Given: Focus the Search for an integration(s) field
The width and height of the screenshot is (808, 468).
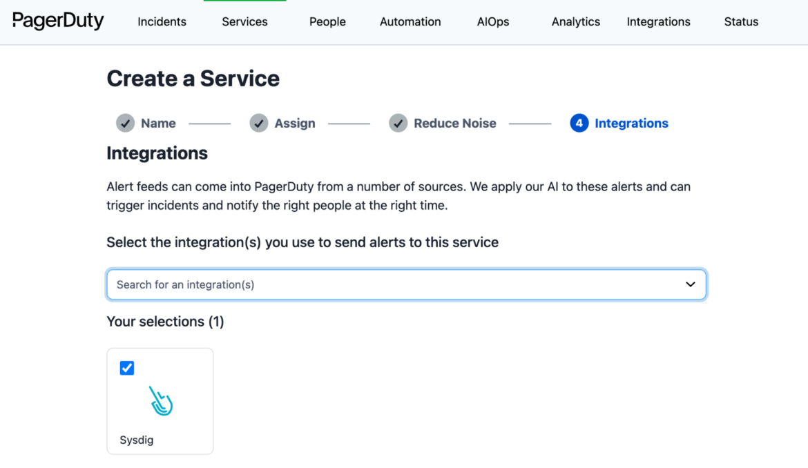Looking at the screenshot, I should pos(407,284).
